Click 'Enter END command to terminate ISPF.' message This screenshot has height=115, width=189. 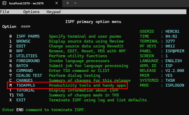(44, 110)
